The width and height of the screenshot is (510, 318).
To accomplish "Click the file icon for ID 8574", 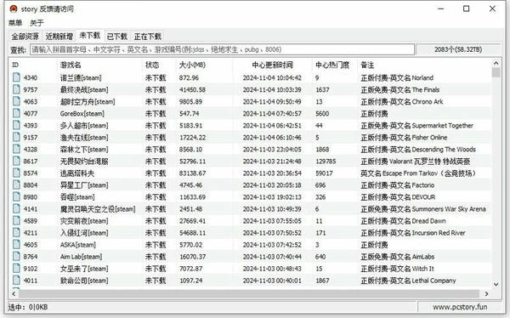I will click(x=16, y=173).
